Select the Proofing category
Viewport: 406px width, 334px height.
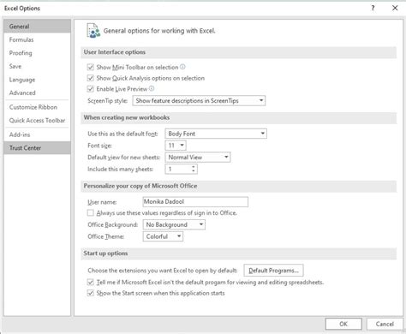pos(37,53)
